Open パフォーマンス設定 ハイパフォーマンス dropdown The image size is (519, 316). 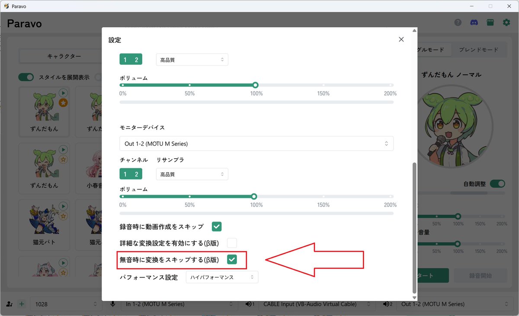[x=222, y=277]
